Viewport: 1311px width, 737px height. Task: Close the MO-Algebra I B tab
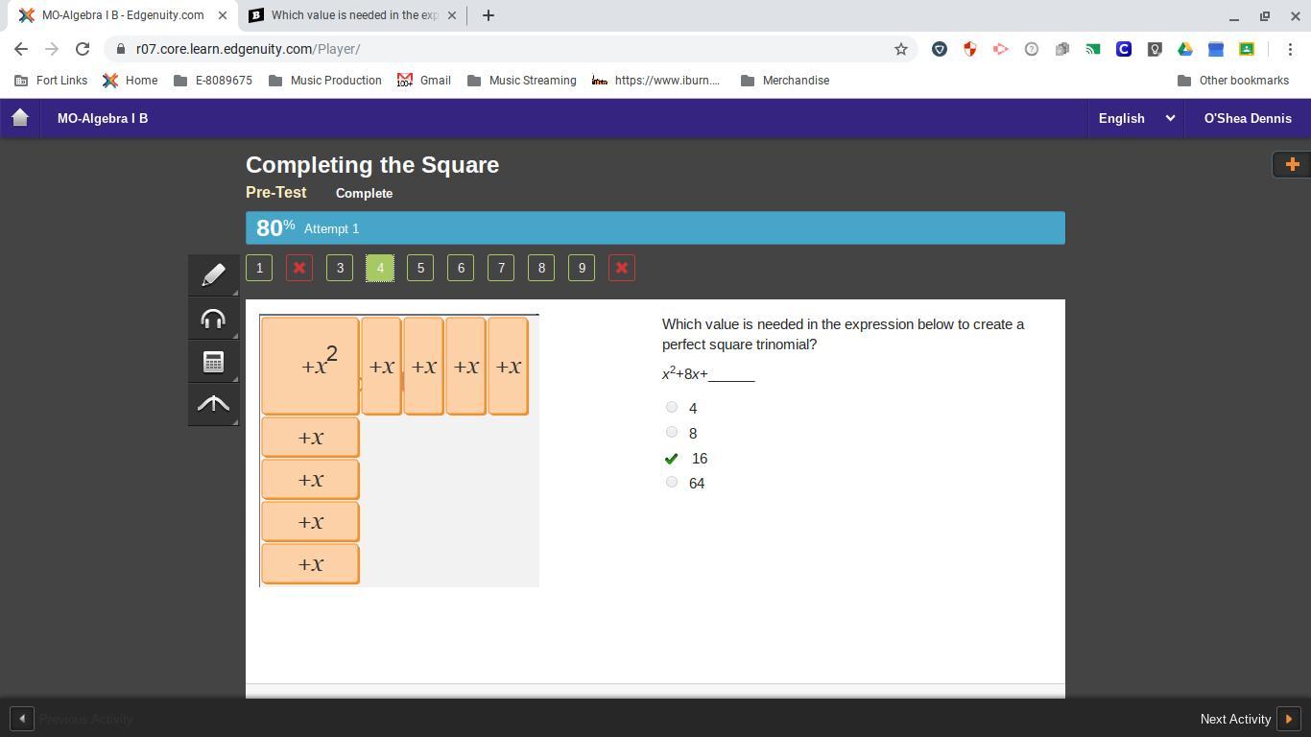click(x=223, y=15)
